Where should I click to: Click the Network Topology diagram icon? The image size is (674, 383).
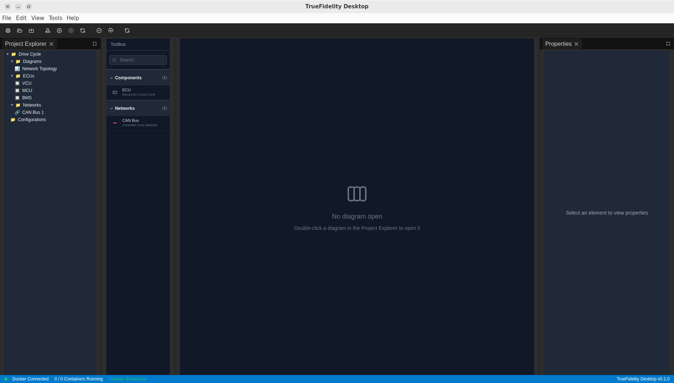[17, 69]
